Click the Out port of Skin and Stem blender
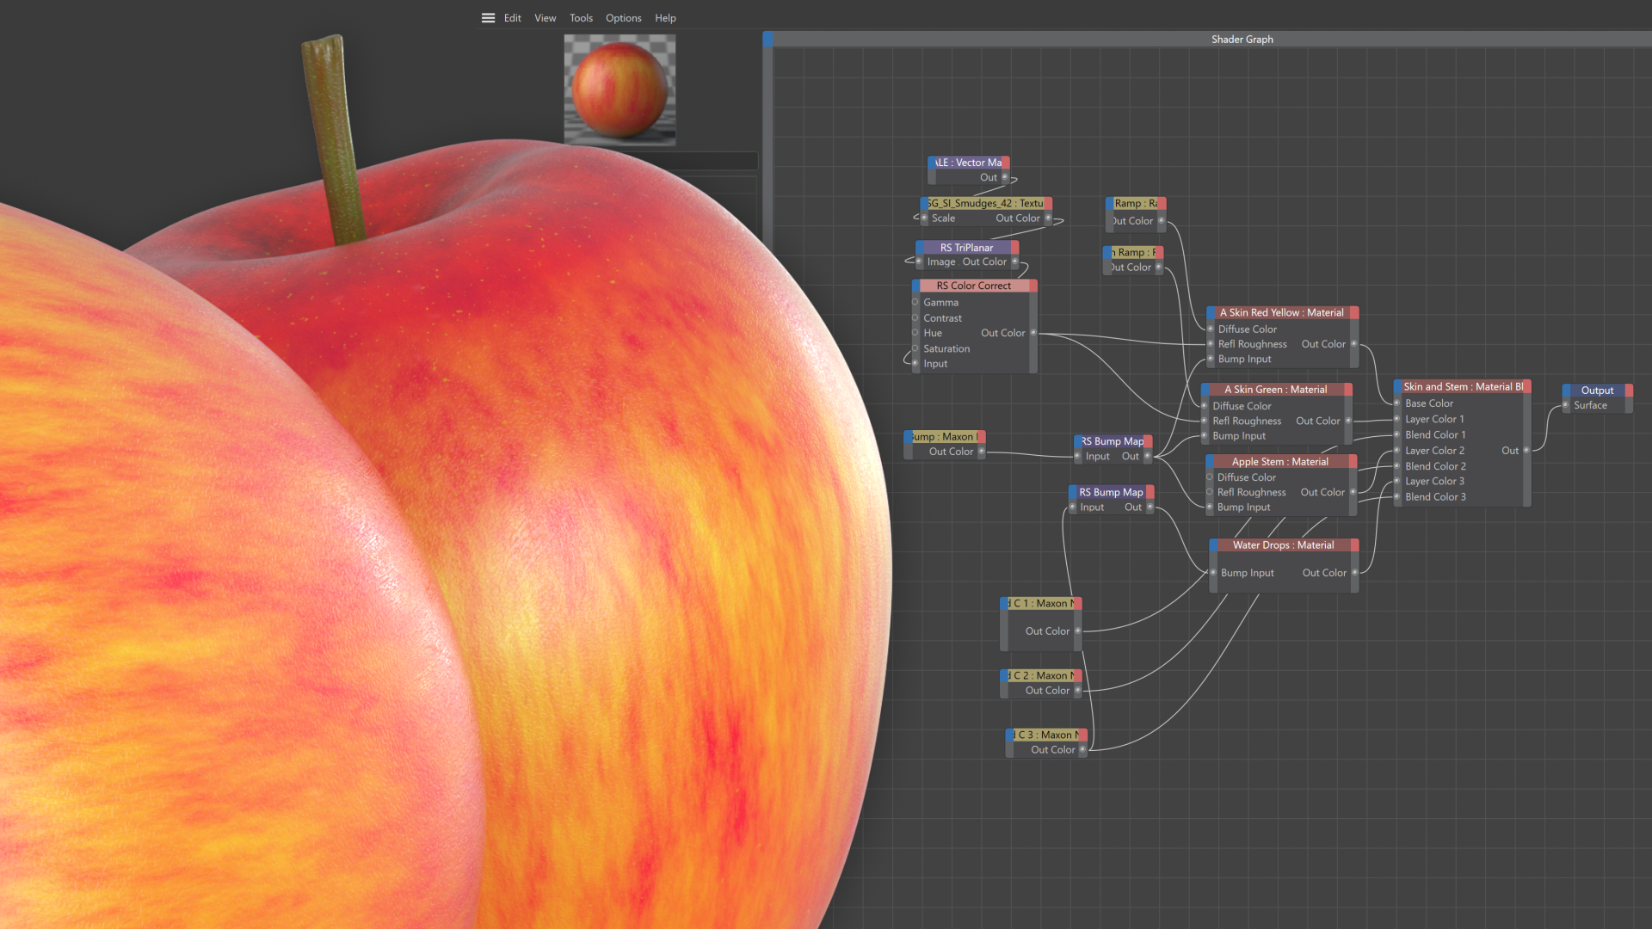Screen dimensions: 1652x929 [1526, 450]
